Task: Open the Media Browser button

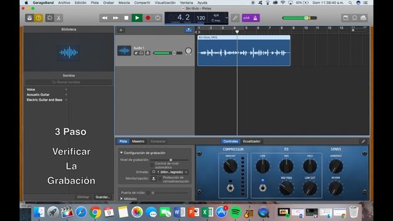Action: (x=364, y=18)
